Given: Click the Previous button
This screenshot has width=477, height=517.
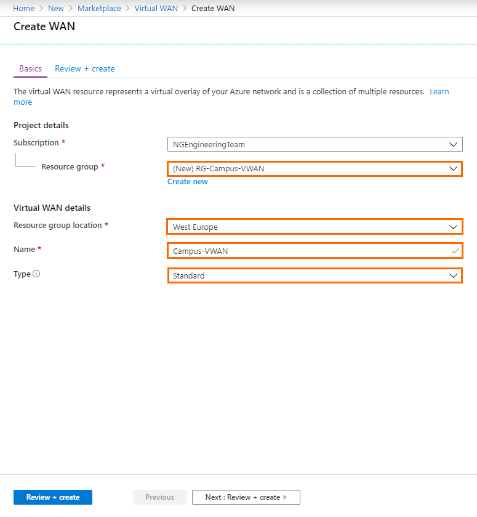Looking at the screenshot, I should [x=159, y=497].
